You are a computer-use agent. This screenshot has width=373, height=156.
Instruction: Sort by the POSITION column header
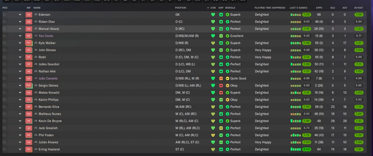click(180, 8)
